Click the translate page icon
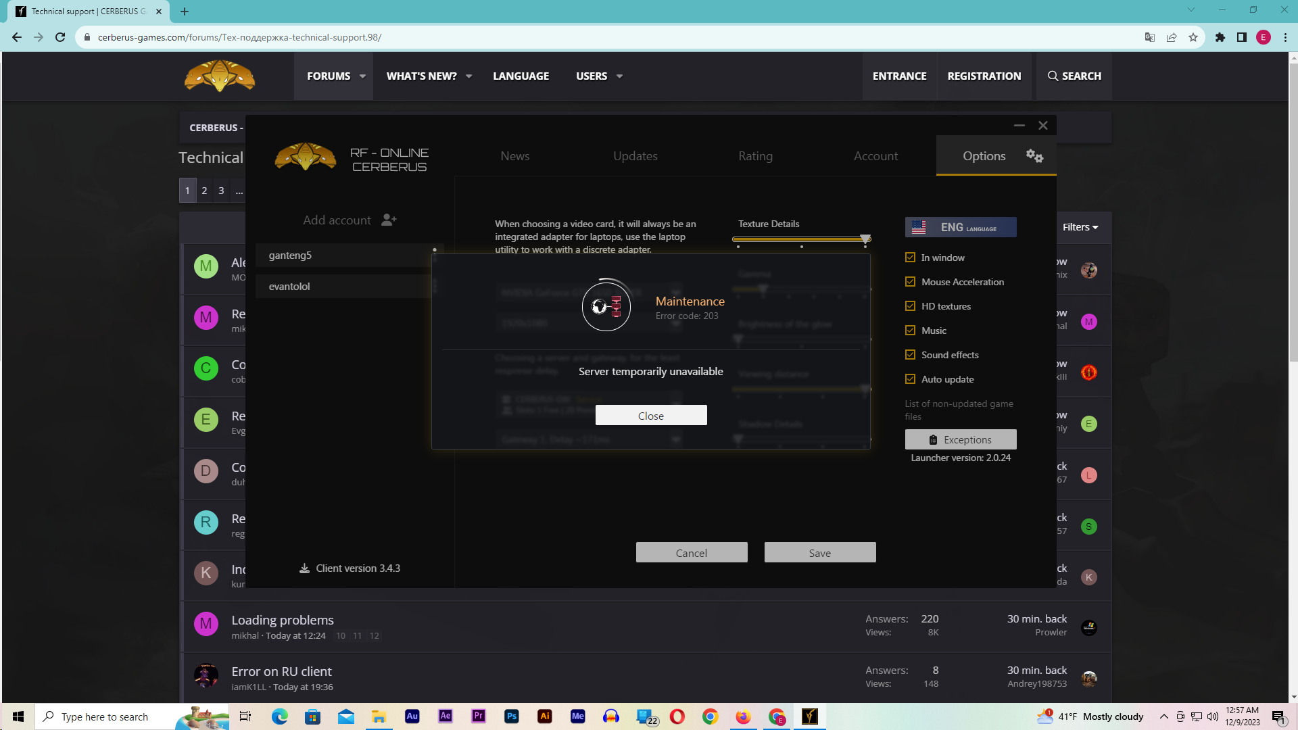This screenshot has width=1298, height=730. [1149, 37]
